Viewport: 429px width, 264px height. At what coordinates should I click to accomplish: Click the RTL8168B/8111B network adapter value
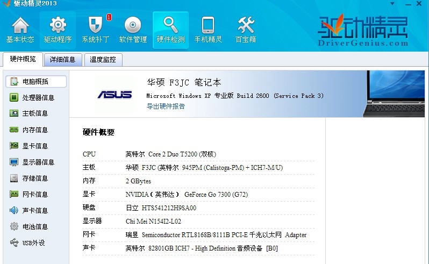216,235
